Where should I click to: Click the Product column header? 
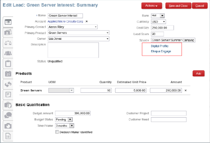[x=26, y=82]
